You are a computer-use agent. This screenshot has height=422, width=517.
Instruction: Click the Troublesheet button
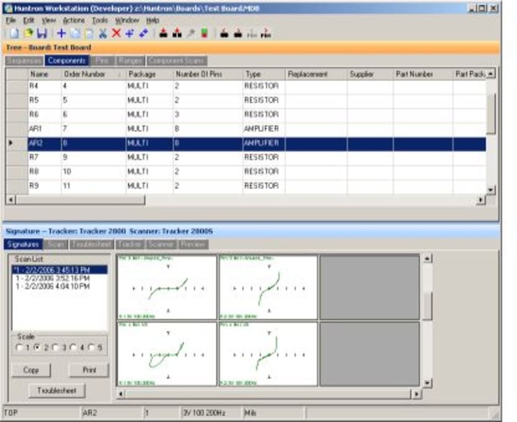[x=57, y=391]
